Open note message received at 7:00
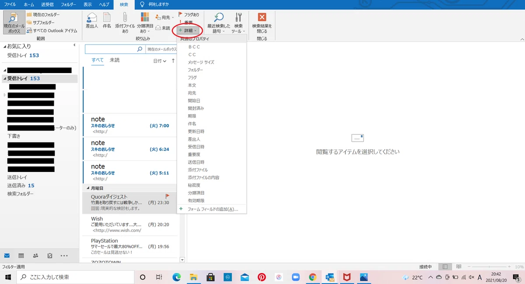 coord(131,125)
